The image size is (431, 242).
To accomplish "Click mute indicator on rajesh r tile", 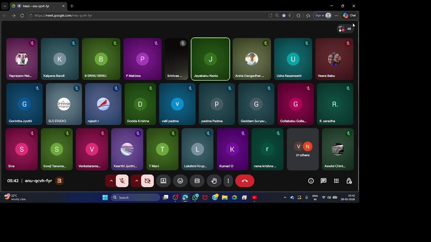I will click(x=116, y=88).
